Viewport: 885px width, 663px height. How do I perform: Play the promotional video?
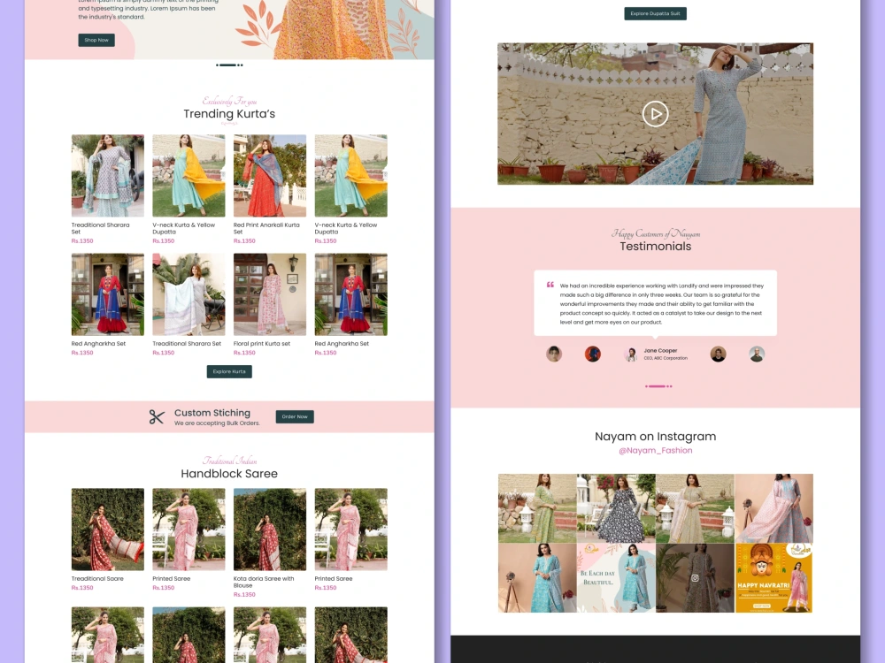655,114
